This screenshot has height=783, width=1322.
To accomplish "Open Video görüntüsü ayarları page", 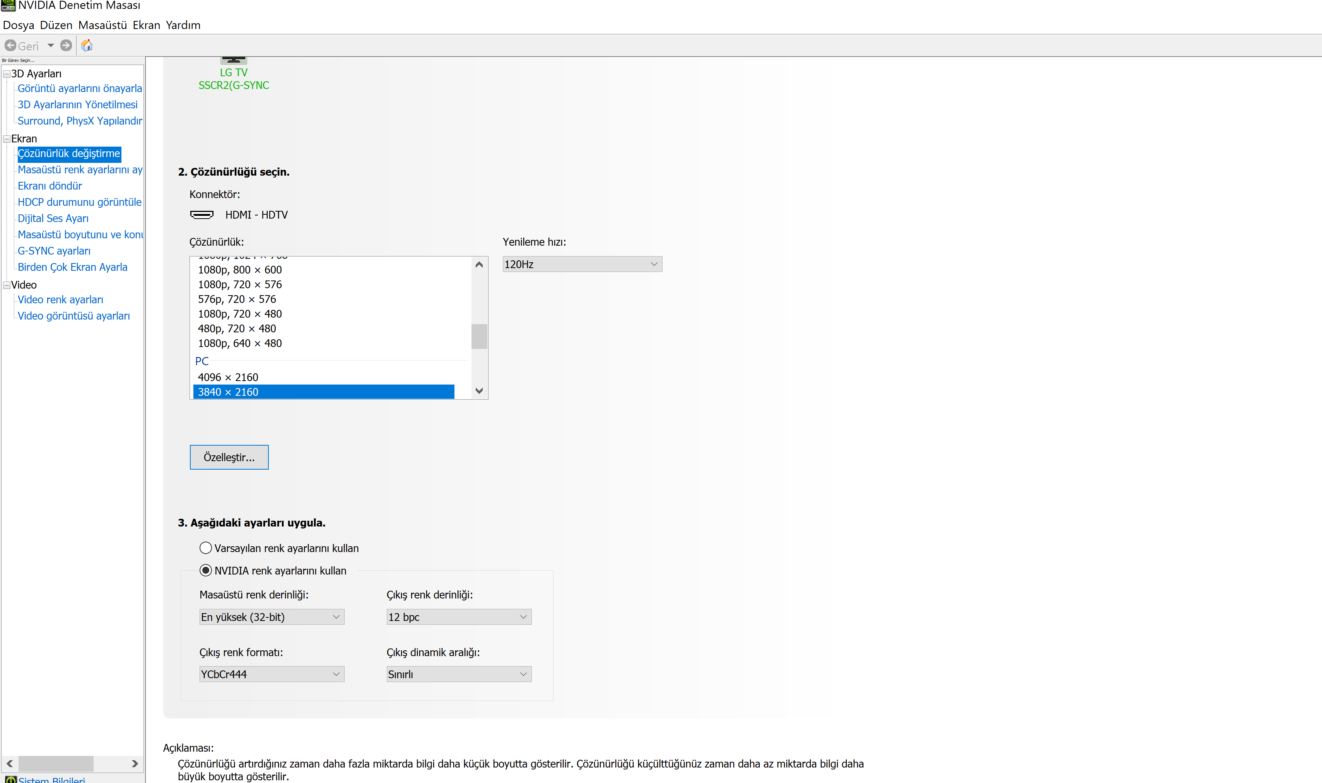I will pyautogui.click(x=73, y=316).
